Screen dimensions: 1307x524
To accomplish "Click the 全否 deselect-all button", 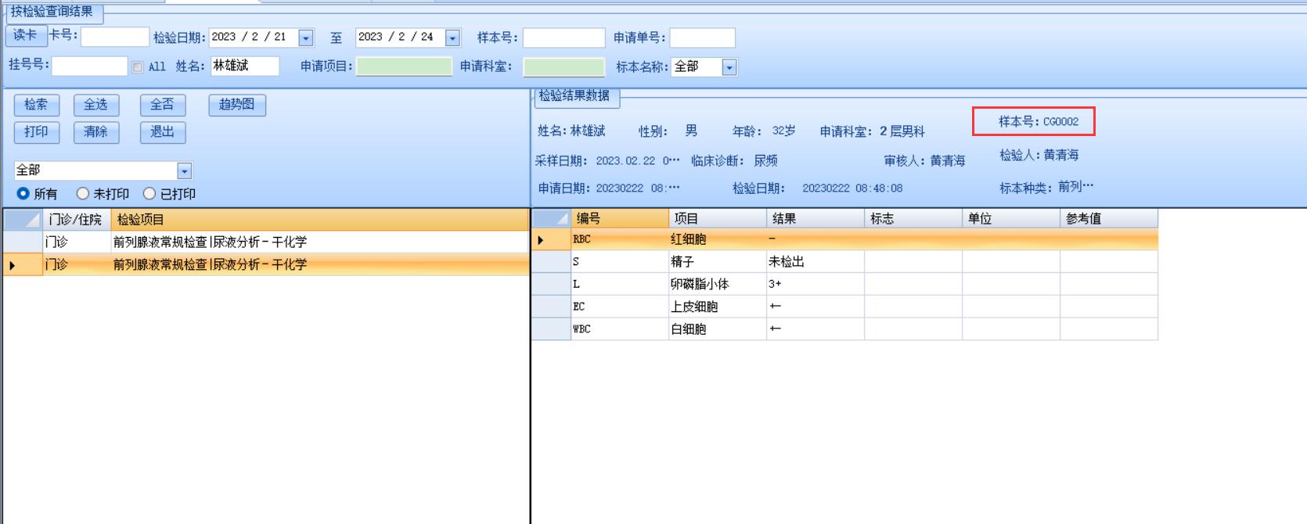I will (x=163, y=105).
